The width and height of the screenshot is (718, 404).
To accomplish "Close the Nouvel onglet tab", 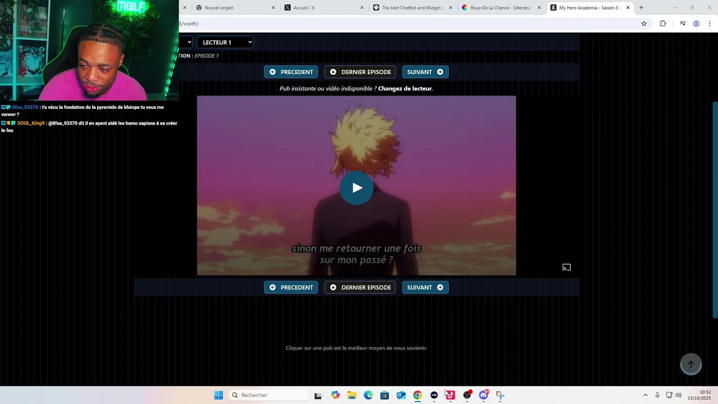I will point(273,8).
